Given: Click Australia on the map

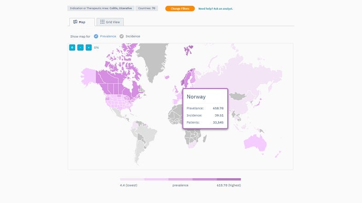Looking at the screenshot, I should click(x=254, y=139).
